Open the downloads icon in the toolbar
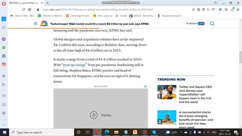 point(232,9)
